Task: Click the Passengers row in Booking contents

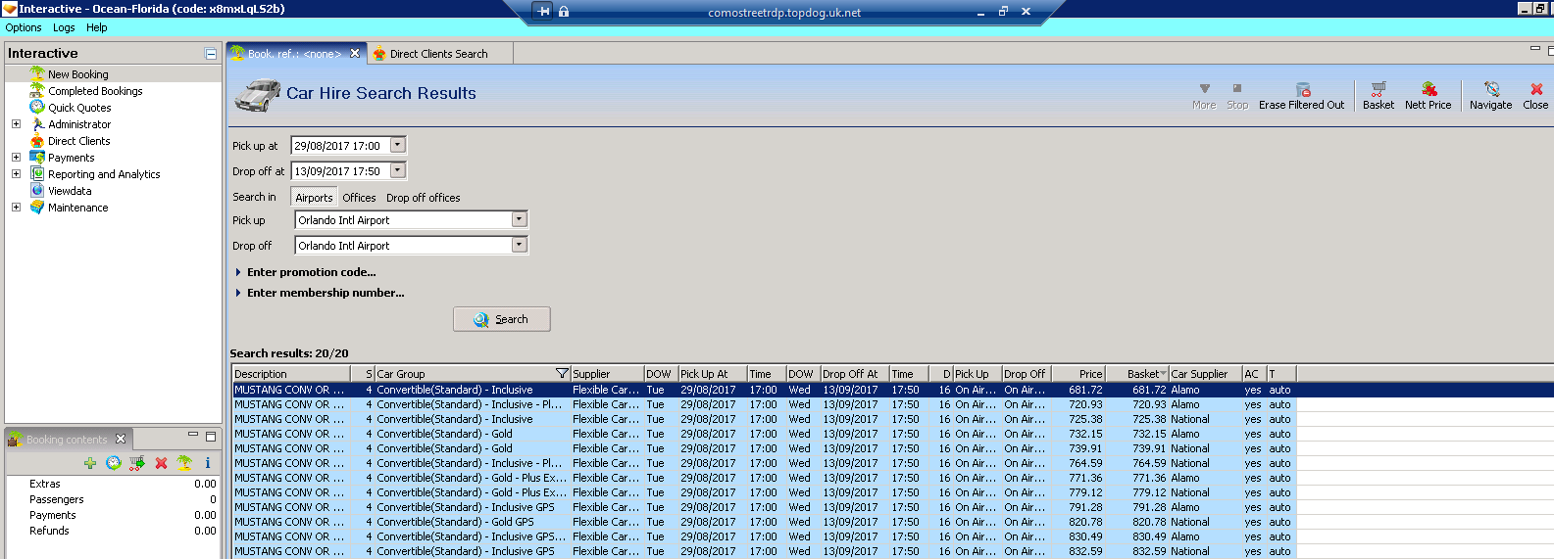Action: pyautogui.click(x=113, y=499)
